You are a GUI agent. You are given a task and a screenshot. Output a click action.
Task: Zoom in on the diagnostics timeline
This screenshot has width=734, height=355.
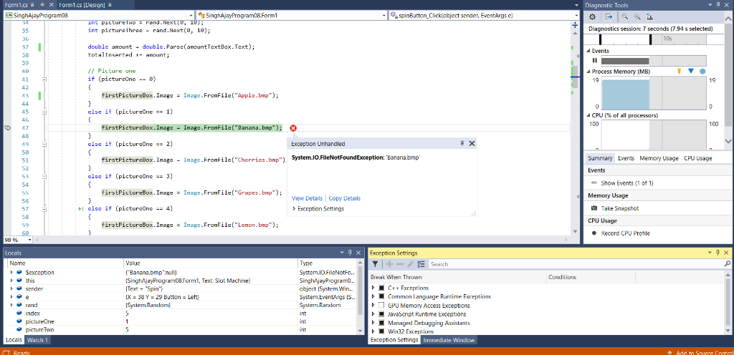(x=625, y=16)
